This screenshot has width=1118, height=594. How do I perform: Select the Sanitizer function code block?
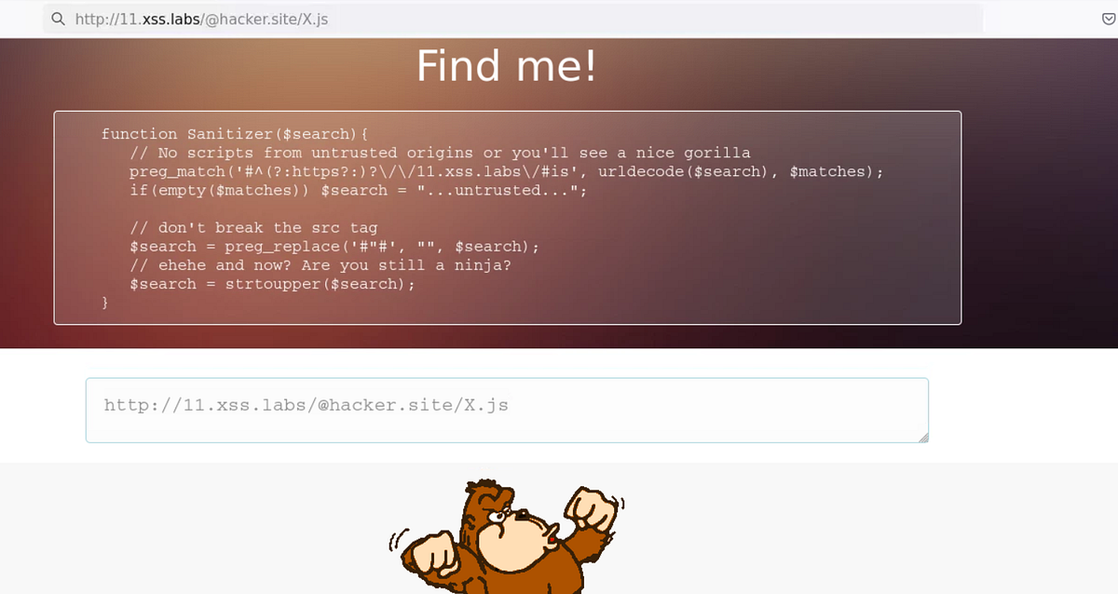pyautogui.click(x=508, y=218)
